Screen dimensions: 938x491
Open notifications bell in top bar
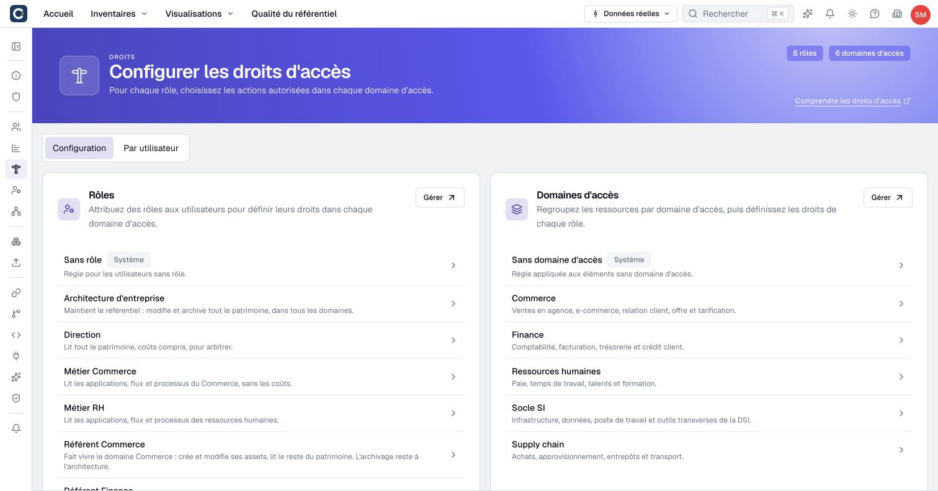tap(830, 14)
